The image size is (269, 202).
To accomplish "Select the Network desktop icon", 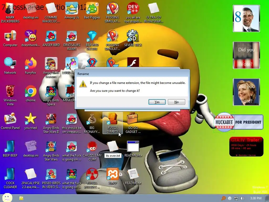I will (10, 66).
